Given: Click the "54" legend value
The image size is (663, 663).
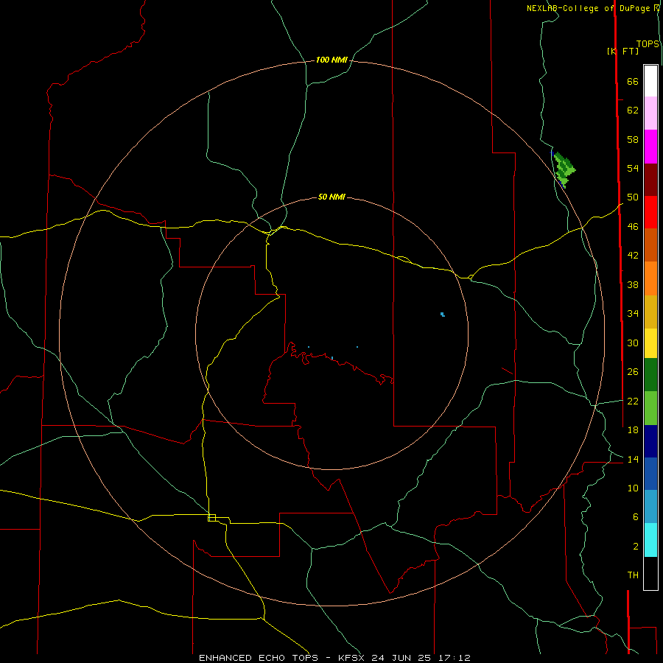Looking at the screenshot, I should (x=633, y=168).
